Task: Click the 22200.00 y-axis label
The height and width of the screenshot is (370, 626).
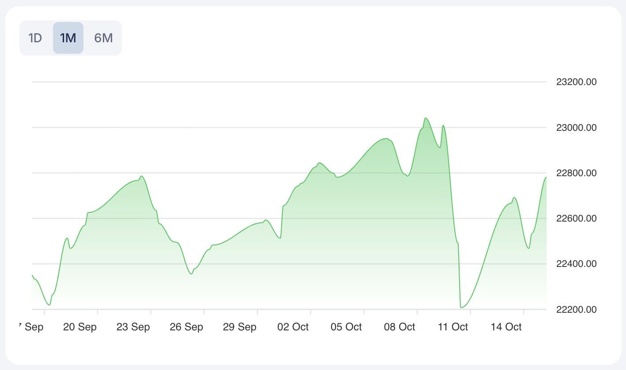Action: (x=576, y=310)
